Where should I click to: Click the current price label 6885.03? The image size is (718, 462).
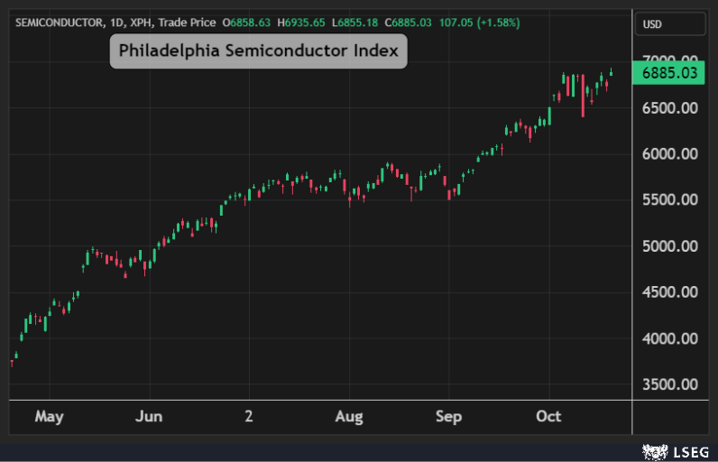click(x=668, y=73)
